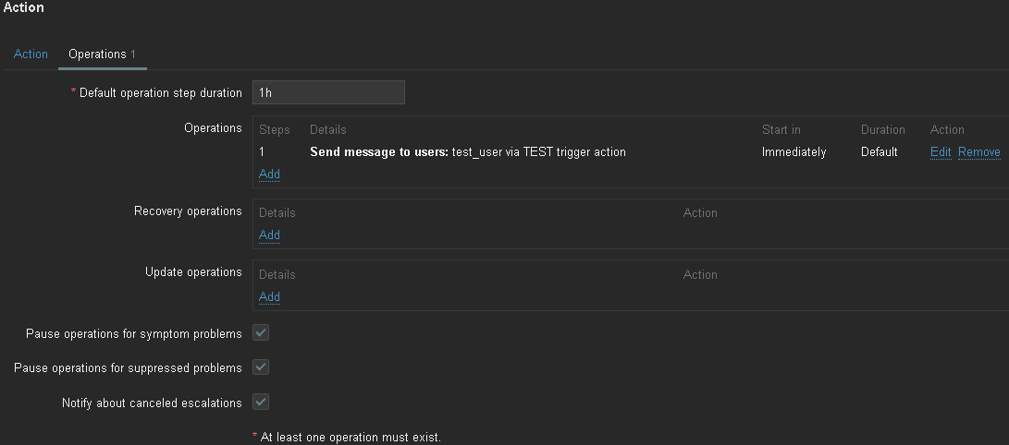The width and height of the screenshot is (1009, 445).
Task: Add a new step under Operations
Action: click(x=269, y=174)
